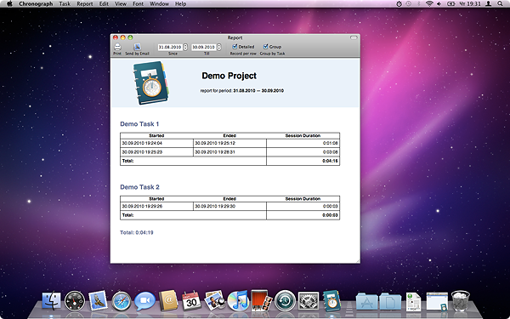The width and height of the screenshot is (510, 319).
Task: Click the Time Machine menu bar icon
Action: (x=409, y=4)
